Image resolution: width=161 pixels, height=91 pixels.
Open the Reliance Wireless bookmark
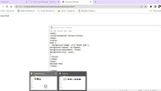pyautogui.click(x=26, y=11)
